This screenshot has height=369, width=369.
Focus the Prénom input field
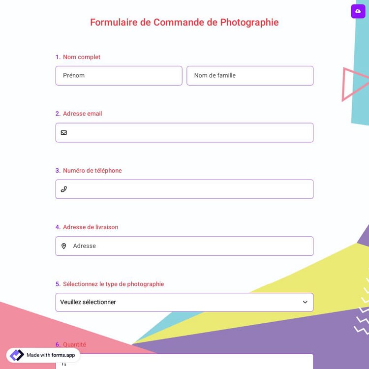coord(119,76)
